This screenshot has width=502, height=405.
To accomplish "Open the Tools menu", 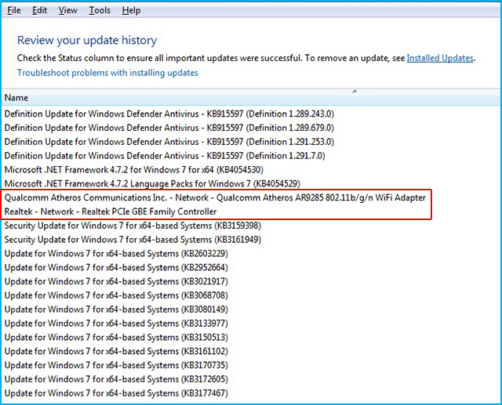I will pos(100,10).
